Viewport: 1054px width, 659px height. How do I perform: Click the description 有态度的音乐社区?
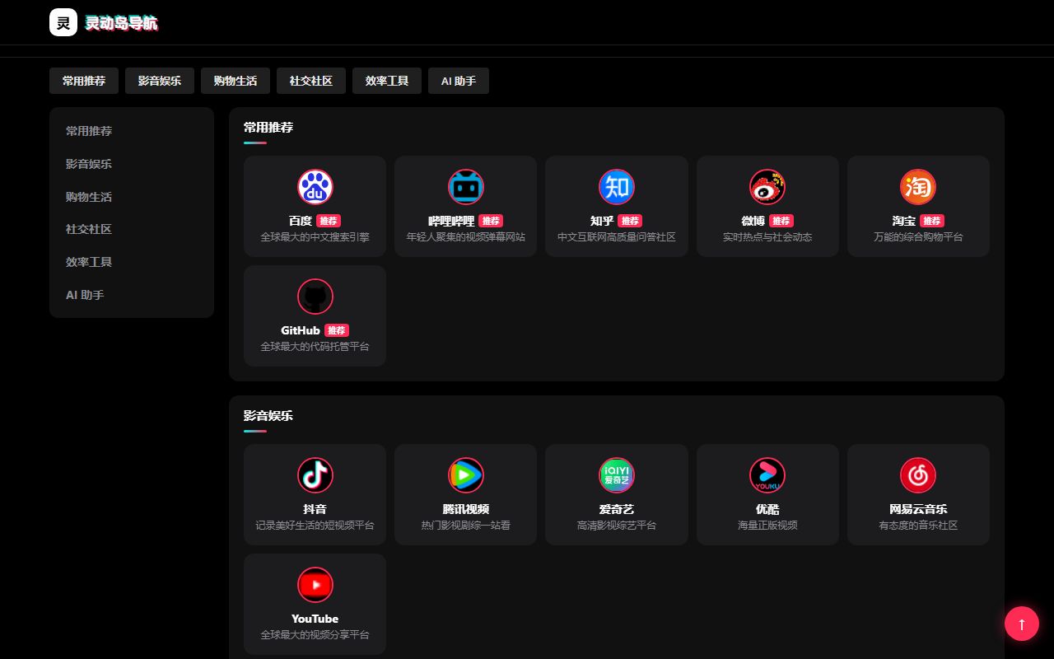[x=918, y=526]
